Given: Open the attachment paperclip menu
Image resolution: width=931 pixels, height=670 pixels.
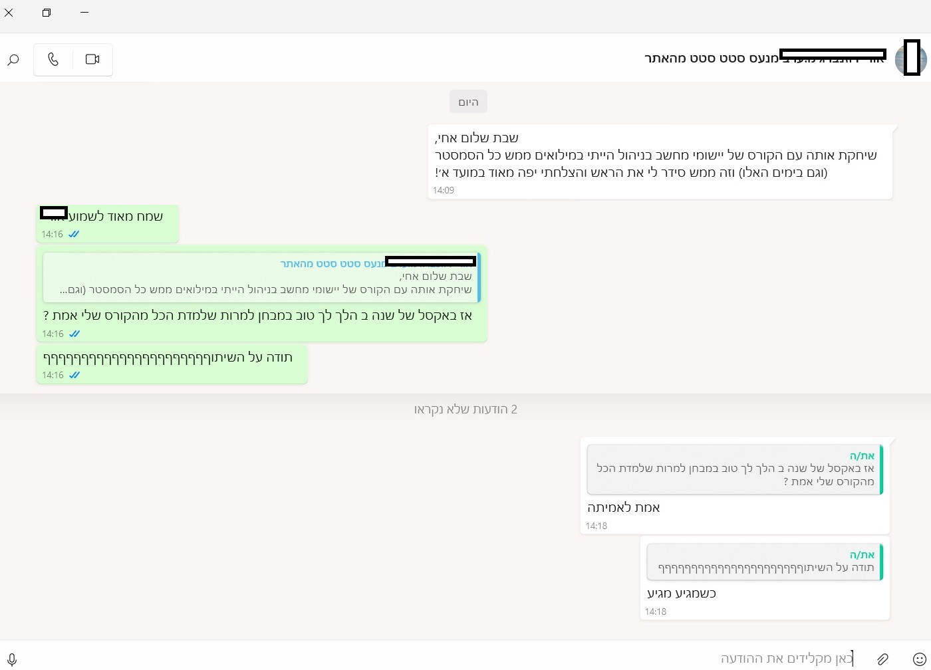Looking at the screenshot, I should click(882, 659).
